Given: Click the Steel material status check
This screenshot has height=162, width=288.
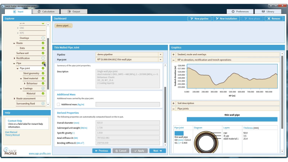Looking at the screenshot, I should coord(43,78).
